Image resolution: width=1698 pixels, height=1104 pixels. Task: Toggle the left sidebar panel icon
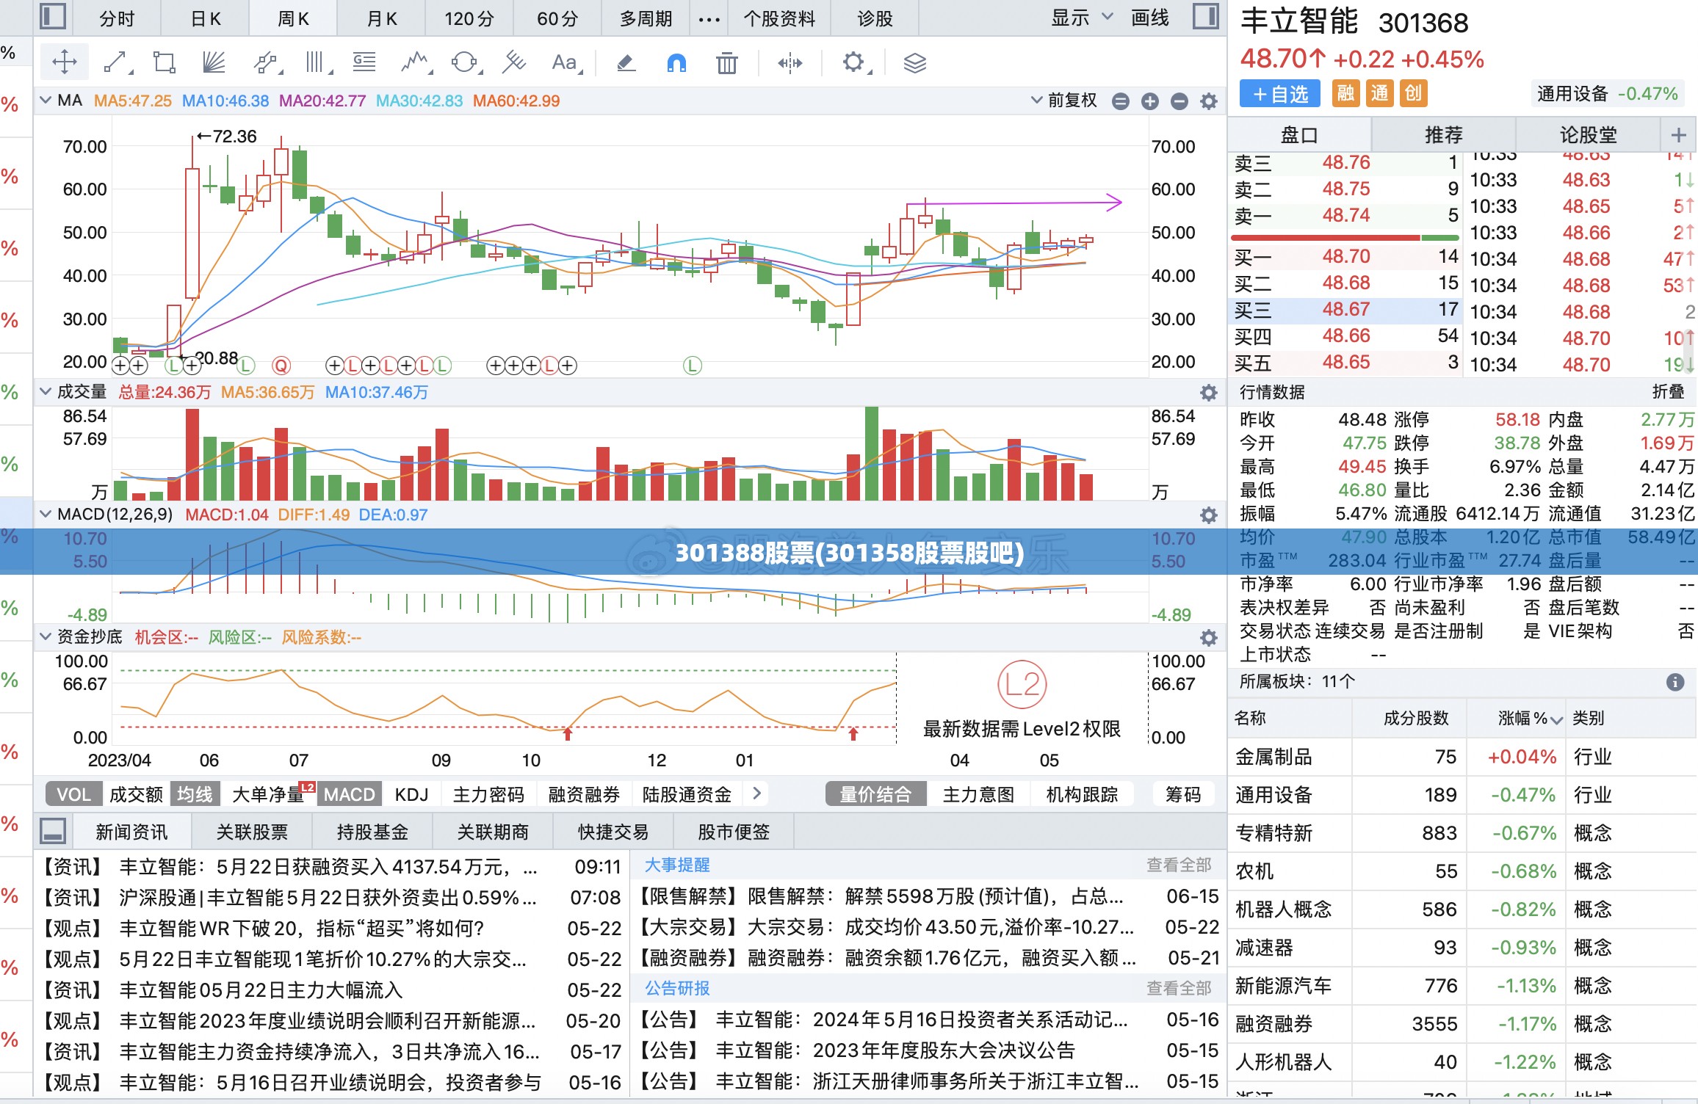[52, 17]
